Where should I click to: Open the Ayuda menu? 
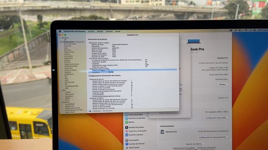coord(118,32)
